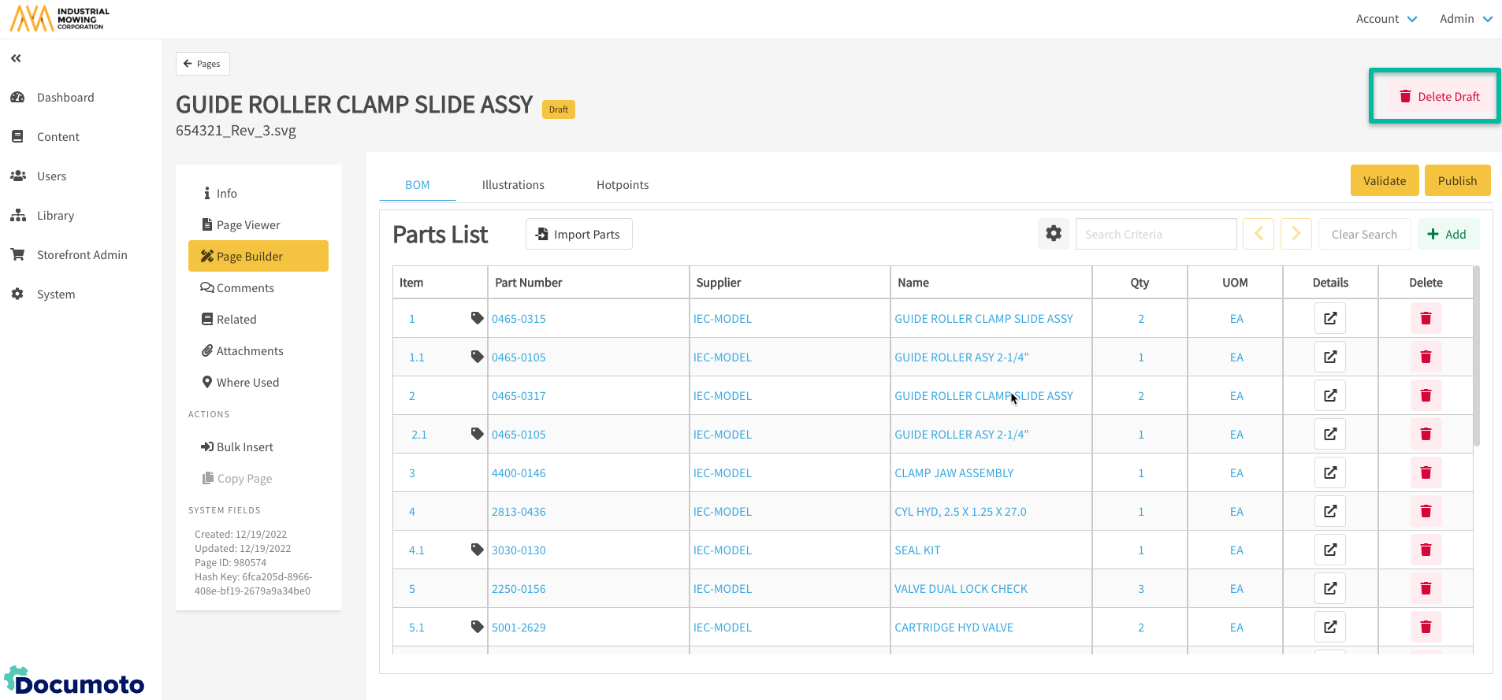The height and width of the screenshot is (700, 1502).
Task: Click the Search Criteria input field
Action: [1155, 234]
